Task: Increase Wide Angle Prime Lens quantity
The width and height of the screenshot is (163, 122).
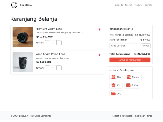Action: point(59,68)
